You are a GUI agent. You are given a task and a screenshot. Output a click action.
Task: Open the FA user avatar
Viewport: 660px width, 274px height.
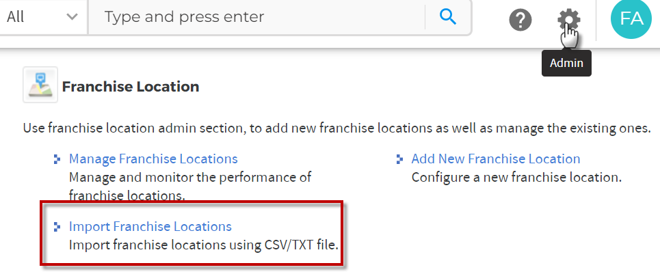(x=631, y=18)
